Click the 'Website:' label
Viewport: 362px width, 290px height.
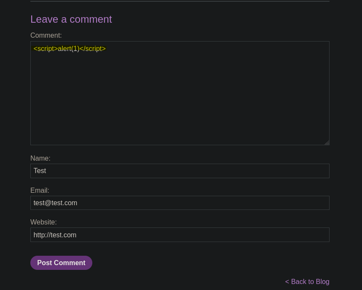click(44, 222)
